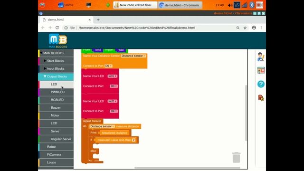304x171 pixels.
Task: Open Distance sensor dropdown in measure distance block
Action: (x=102, y=126)
